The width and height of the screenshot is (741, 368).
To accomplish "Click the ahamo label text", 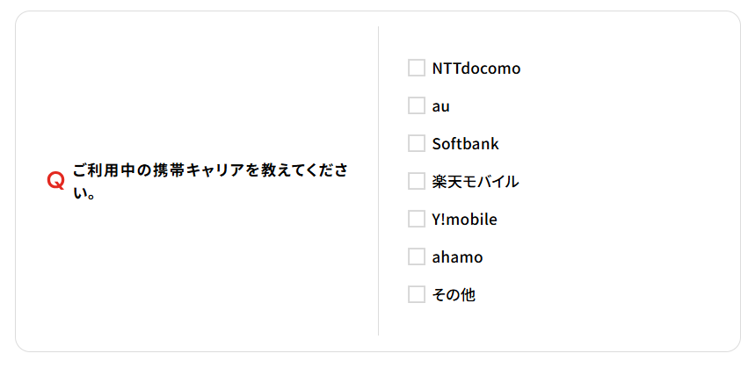I will [457, 257].
